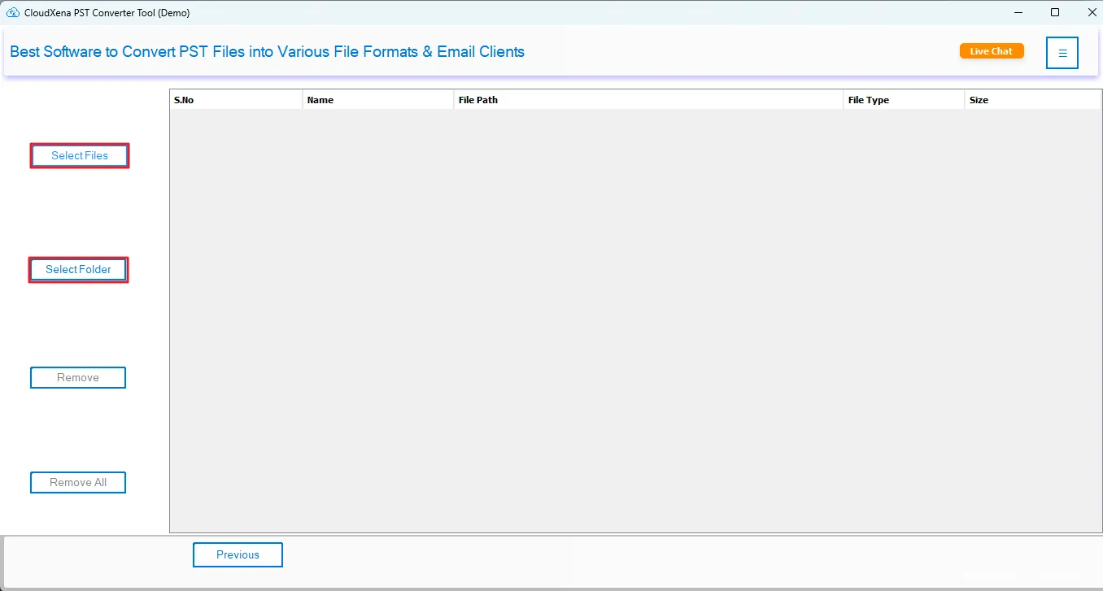Image resolution: width=1103 pixels, height=591 pixels.
Task: Click the CloudXena app icon in title bar
Action: pos(13,13)
